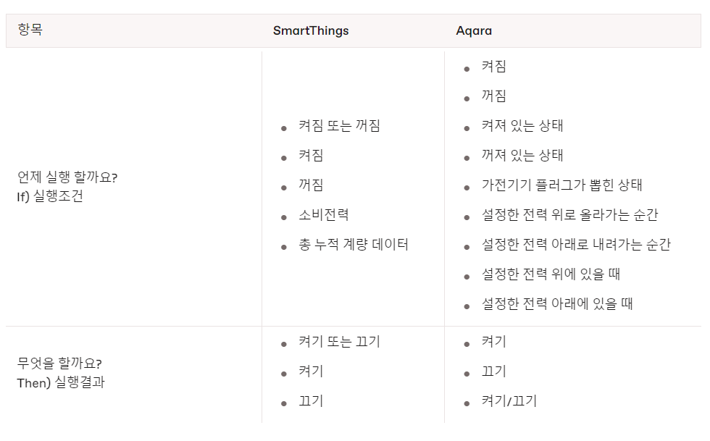The image size is (710, 441).
Task: Select 설정한 전력 위로 올라가는 순간
Action: click(x=569, y=215)
